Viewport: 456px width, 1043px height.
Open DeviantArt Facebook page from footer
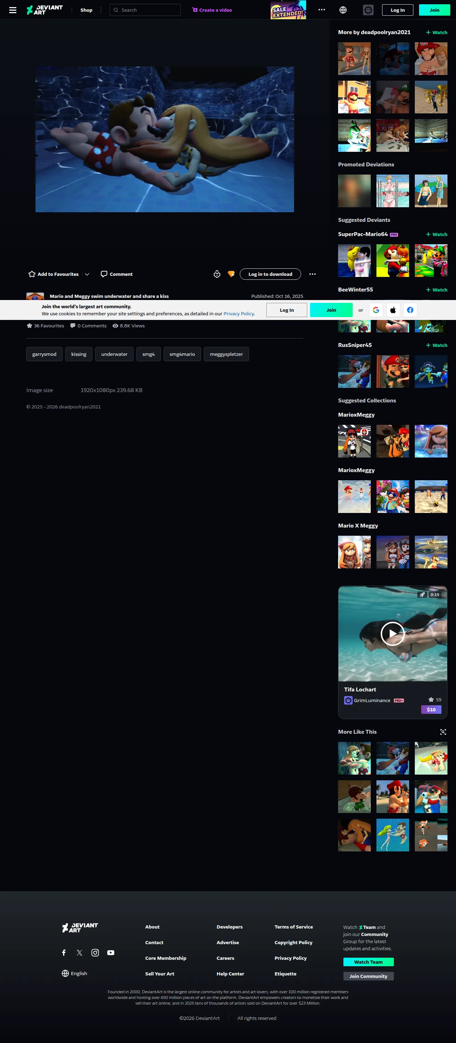coord(64,953)
